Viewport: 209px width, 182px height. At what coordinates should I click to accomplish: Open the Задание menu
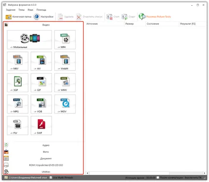tap(11, 10)
